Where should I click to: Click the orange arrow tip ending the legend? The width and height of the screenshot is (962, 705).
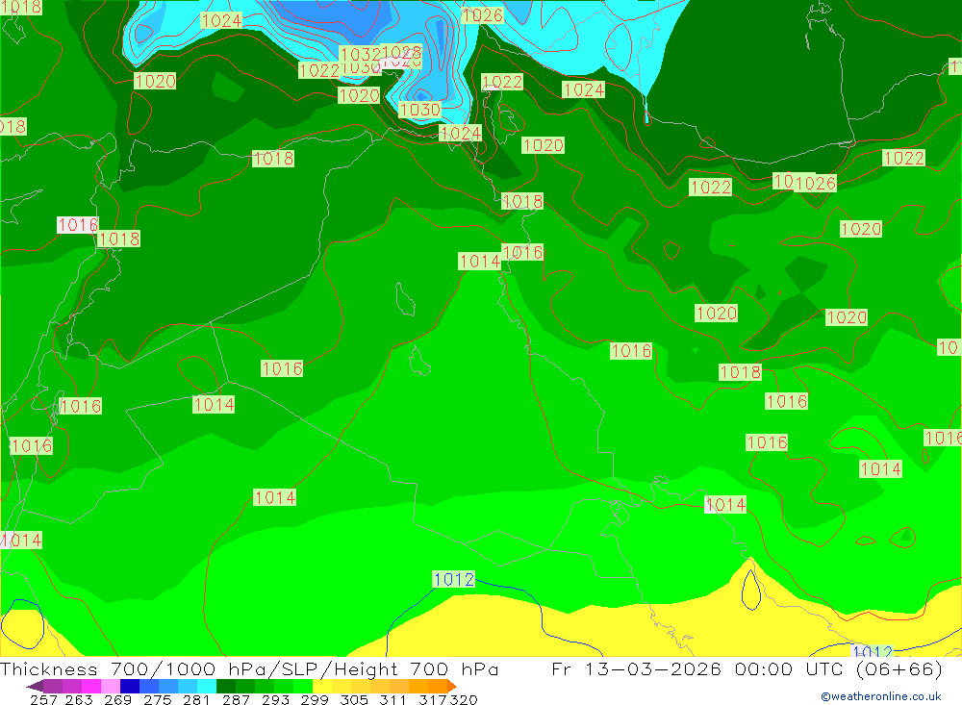coord(452,686)
